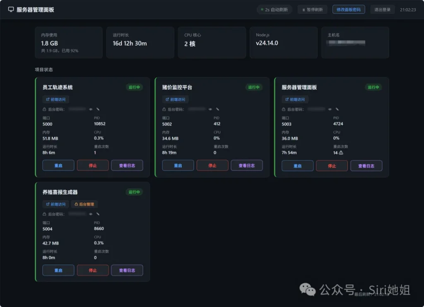Stop the 服务器管理面板 project
The height and width of the screenshot is (307, 424).
(x=332, y=166)
